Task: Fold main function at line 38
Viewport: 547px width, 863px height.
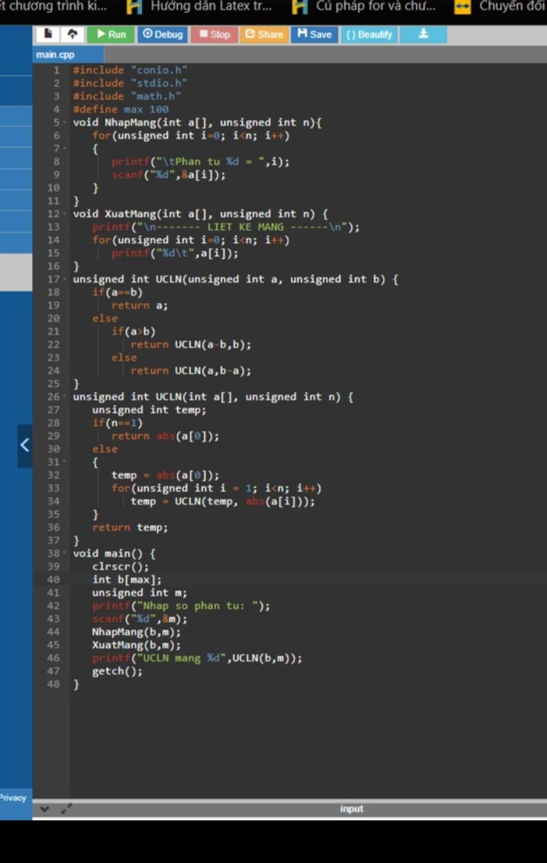Action: tap(65, 553)
